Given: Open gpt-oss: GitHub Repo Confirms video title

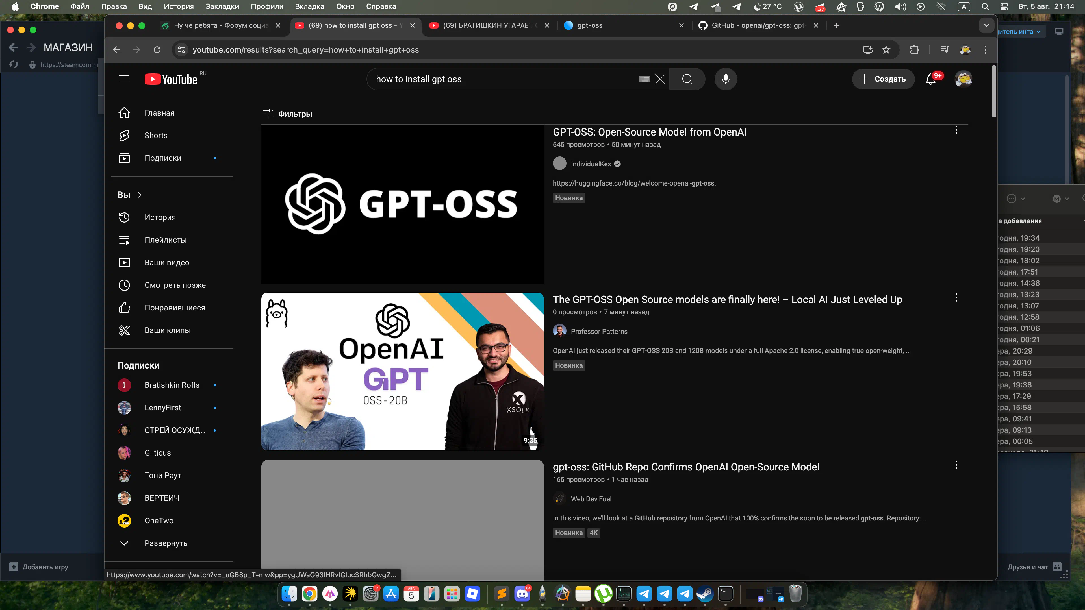Looking at the screenshot, I should [686, 467].
